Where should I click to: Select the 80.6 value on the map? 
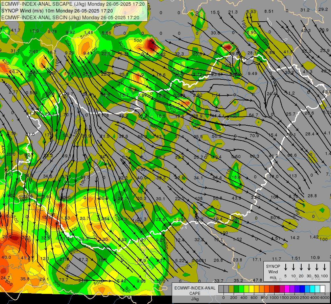coord(275,218)
